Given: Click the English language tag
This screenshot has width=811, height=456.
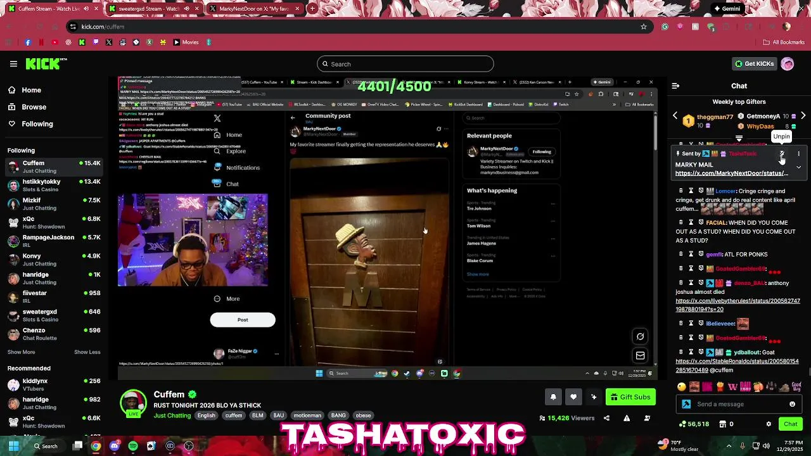Looking at the screenshot, I should [x=206, y=415].
